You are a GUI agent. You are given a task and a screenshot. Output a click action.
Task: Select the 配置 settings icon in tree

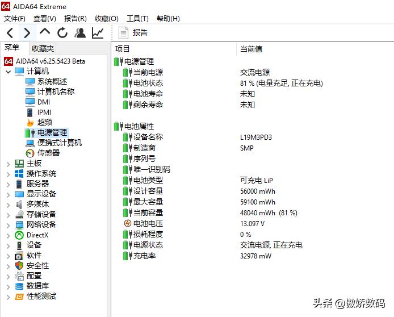[19, 276]
